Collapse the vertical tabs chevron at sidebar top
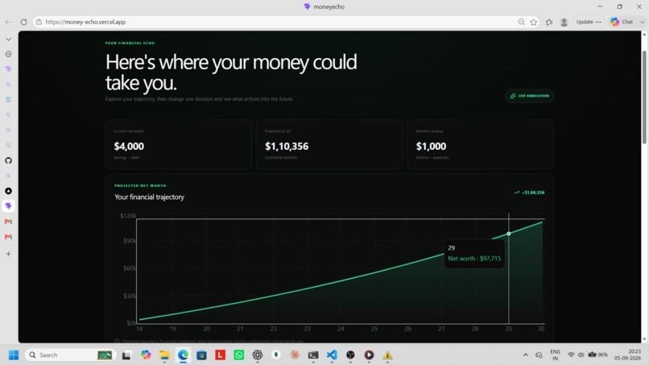Viewport: 649px width, 365px height. pyautogui.click(x=8, y=39)
